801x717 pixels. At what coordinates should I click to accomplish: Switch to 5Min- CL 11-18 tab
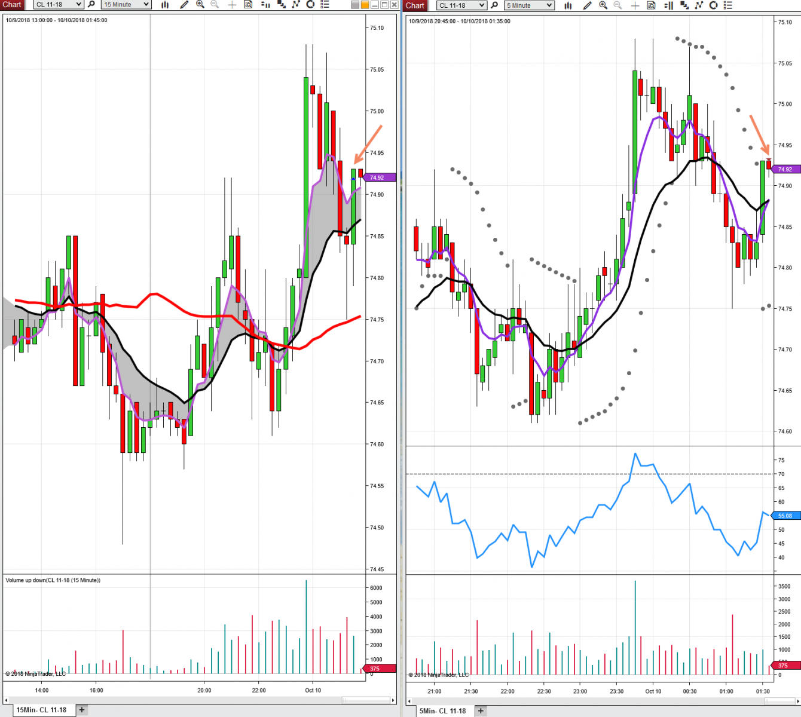coord(442,710)
